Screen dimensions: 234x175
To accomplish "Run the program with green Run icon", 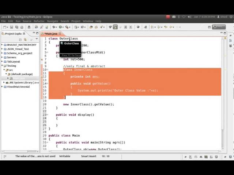I will (x=60, y=27).
